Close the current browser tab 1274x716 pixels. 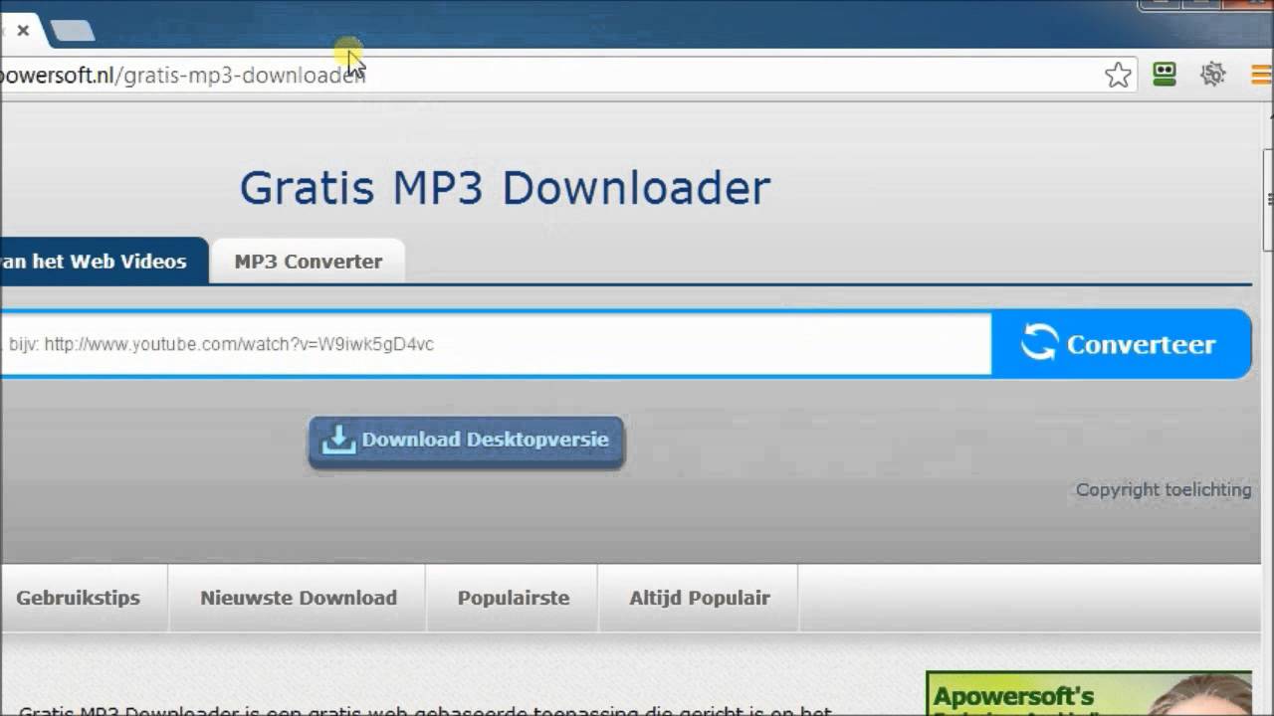tap(23, 31)
